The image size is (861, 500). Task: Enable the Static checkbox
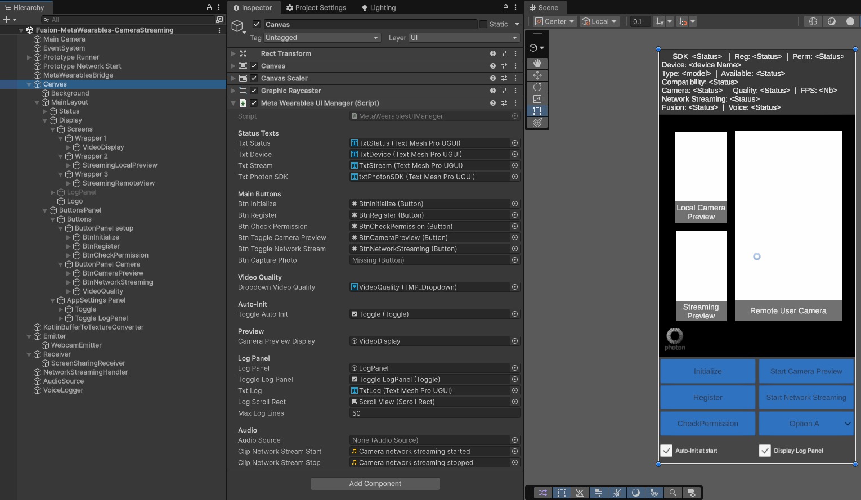pyautogui.click(x=483, y=24)
